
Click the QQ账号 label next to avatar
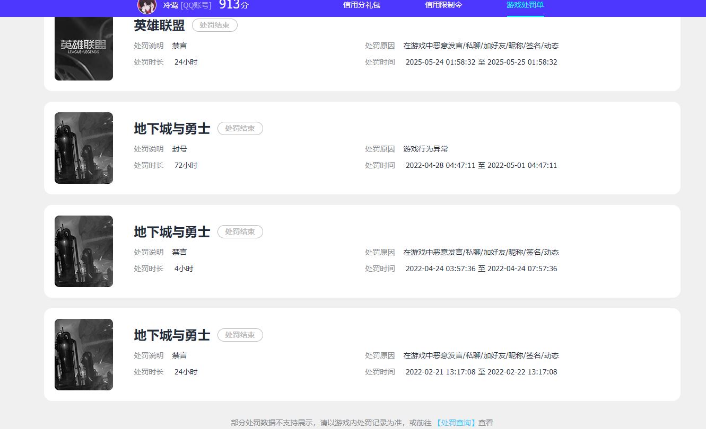click(x=196, y=6)
